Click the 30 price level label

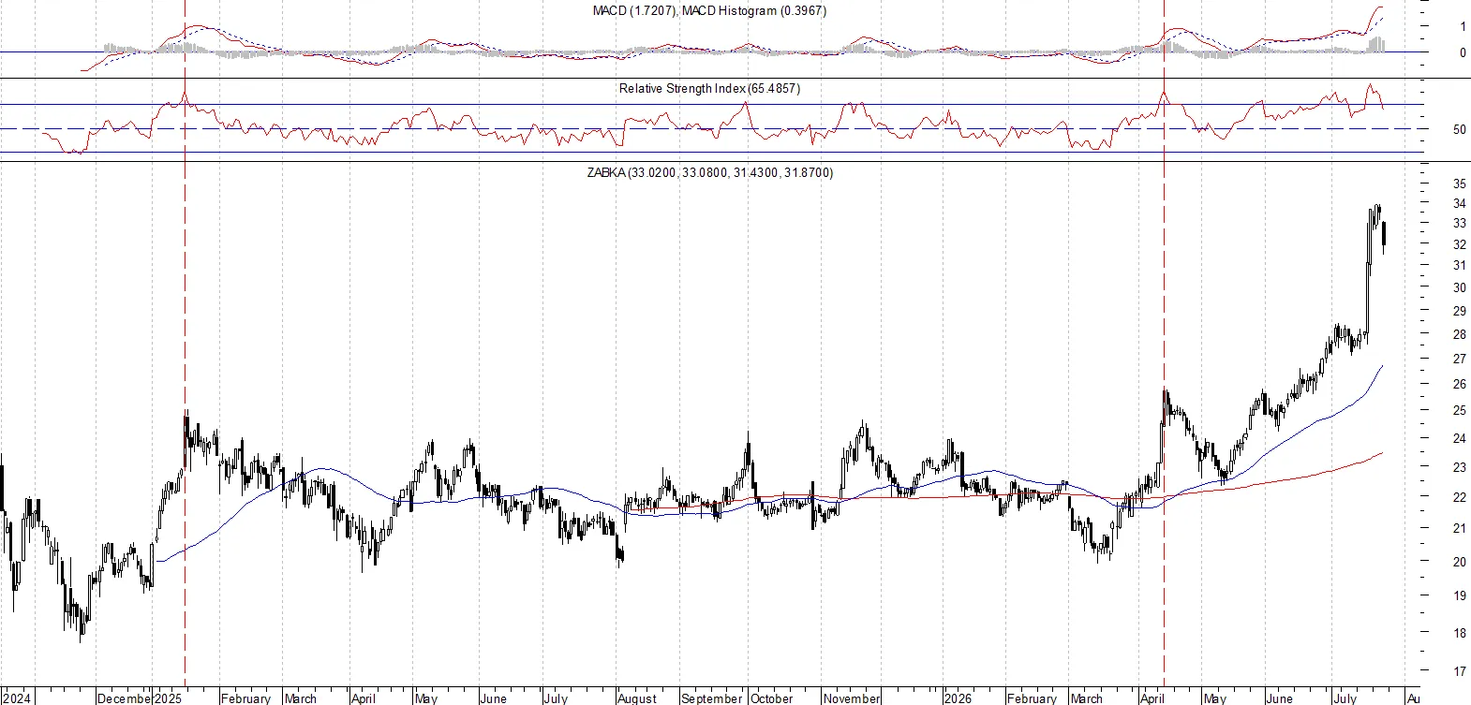click(1460, 288)
